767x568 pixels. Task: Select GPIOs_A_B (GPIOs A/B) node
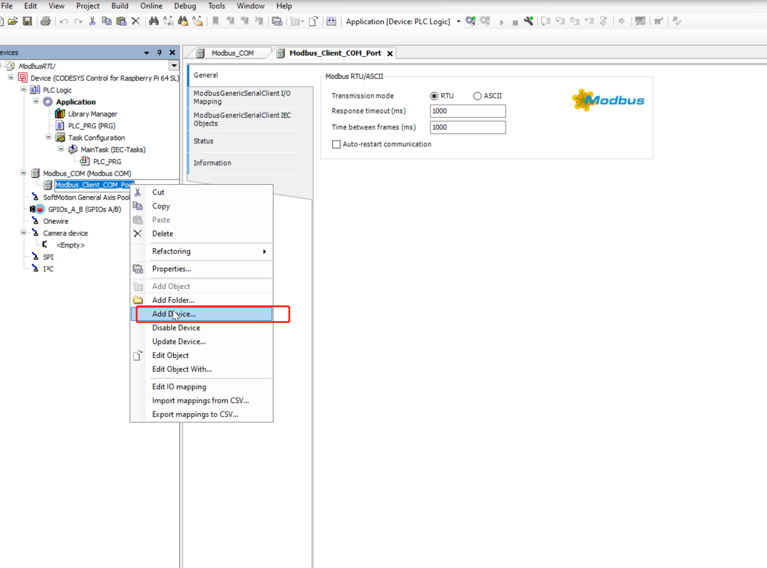pyautogui.click(x=84, y=209)
